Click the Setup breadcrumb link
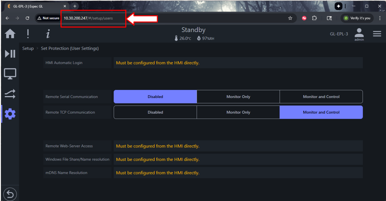Image resolution: width=386 pixels, height=201 pixels. (28, 48)
